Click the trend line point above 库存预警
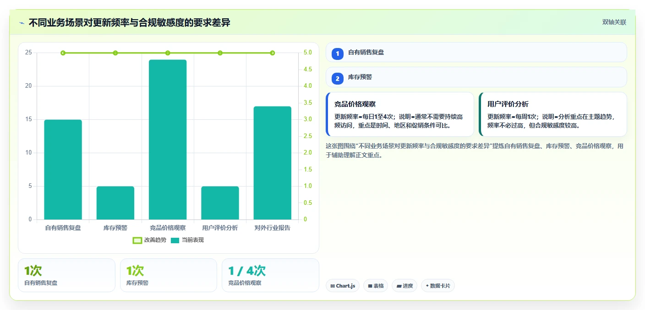Screen dimensions: 645x310 pos(115,53)
